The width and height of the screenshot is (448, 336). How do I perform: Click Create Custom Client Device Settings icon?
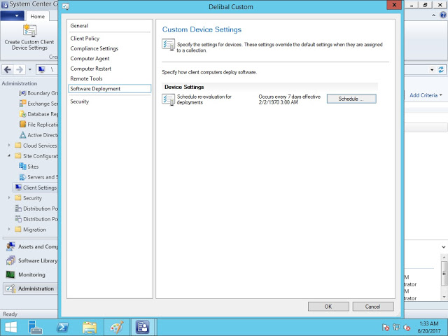pyautogui.click(x=29, y=31)
